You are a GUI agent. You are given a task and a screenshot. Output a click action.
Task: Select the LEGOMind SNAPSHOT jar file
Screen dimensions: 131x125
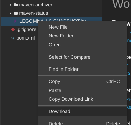click(x=51, y=21)
